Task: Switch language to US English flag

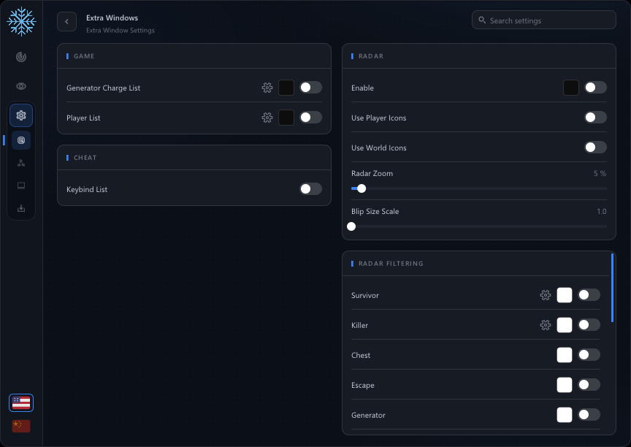Action: pyautogui.click(x=21, y=402)
